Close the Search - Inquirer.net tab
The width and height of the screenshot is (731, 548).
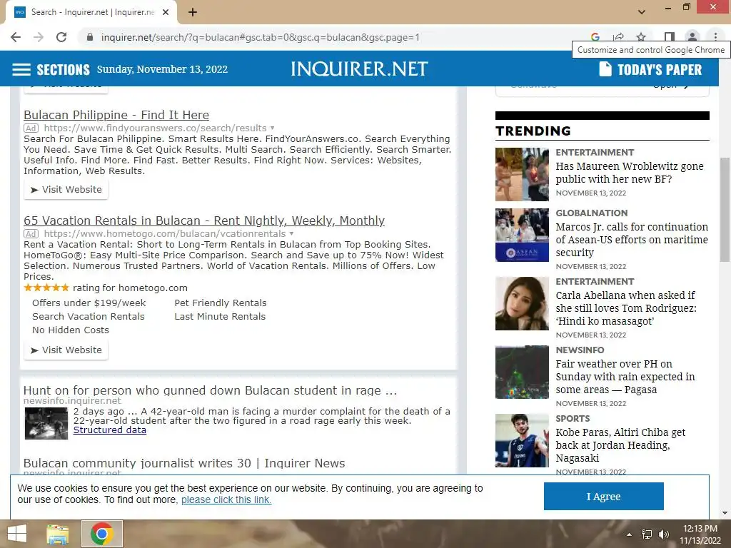pos(166,12)
